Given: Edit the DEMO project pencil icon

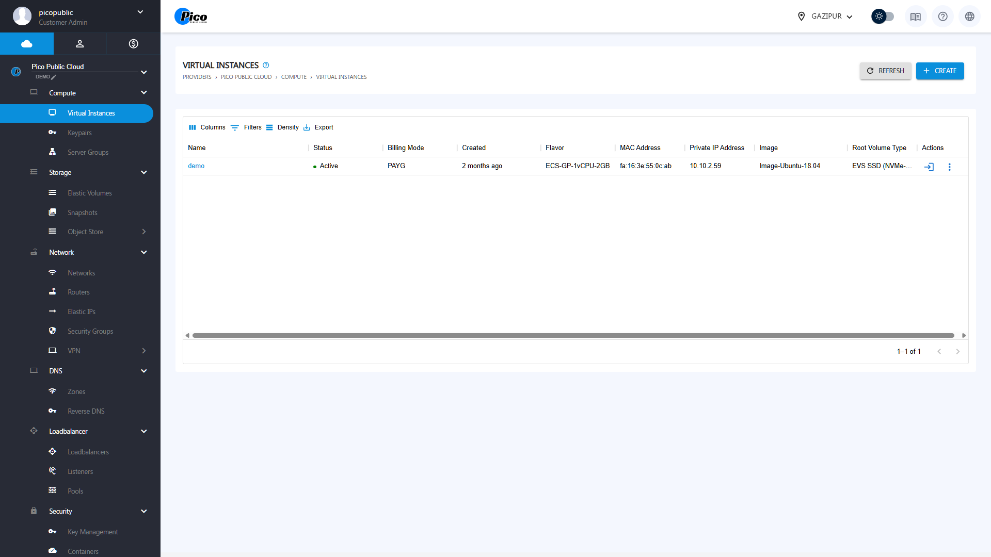Looking at the screenshot, I should click(54, 77).
